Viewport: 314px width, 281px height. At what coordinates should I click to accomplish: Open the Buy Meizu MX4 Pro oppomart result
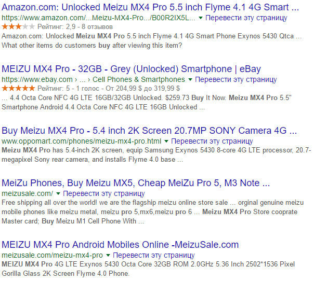(149, 131)
